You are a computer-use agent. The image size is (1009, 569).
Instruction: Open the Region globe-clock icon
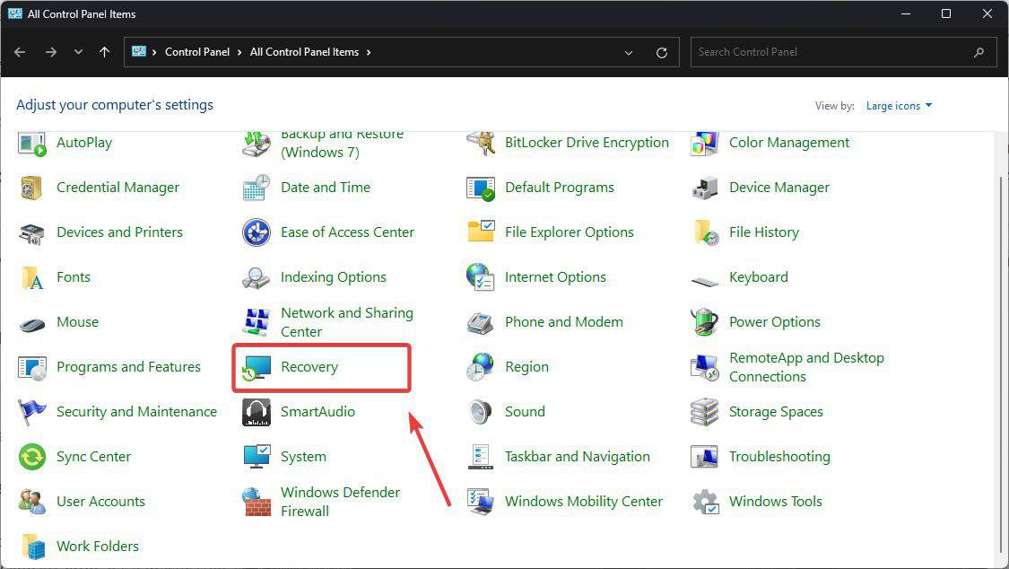click(480, 367)
